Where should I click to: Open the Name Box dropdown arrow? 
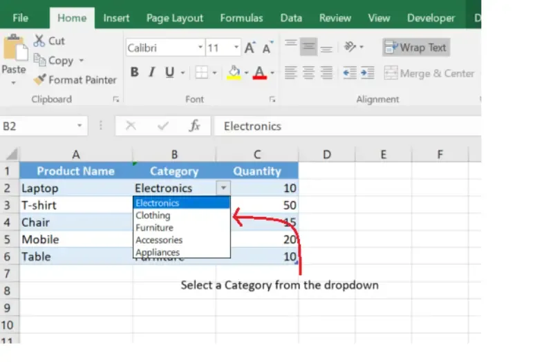tap(79, 126)
